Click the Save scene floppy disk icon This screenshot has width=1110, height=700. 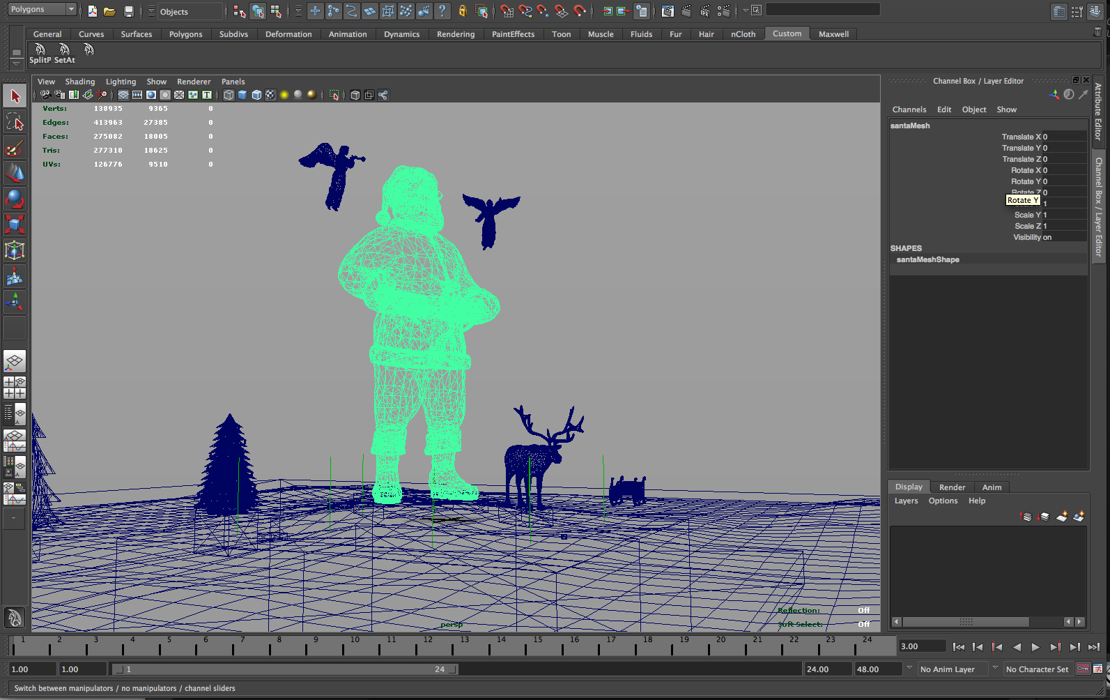point(128,11)
